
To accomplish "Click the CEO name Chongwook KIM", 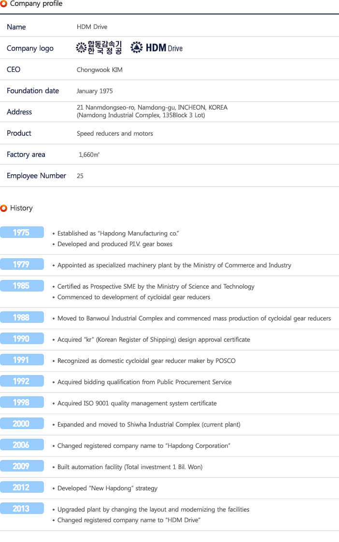I will pos(99,70).
